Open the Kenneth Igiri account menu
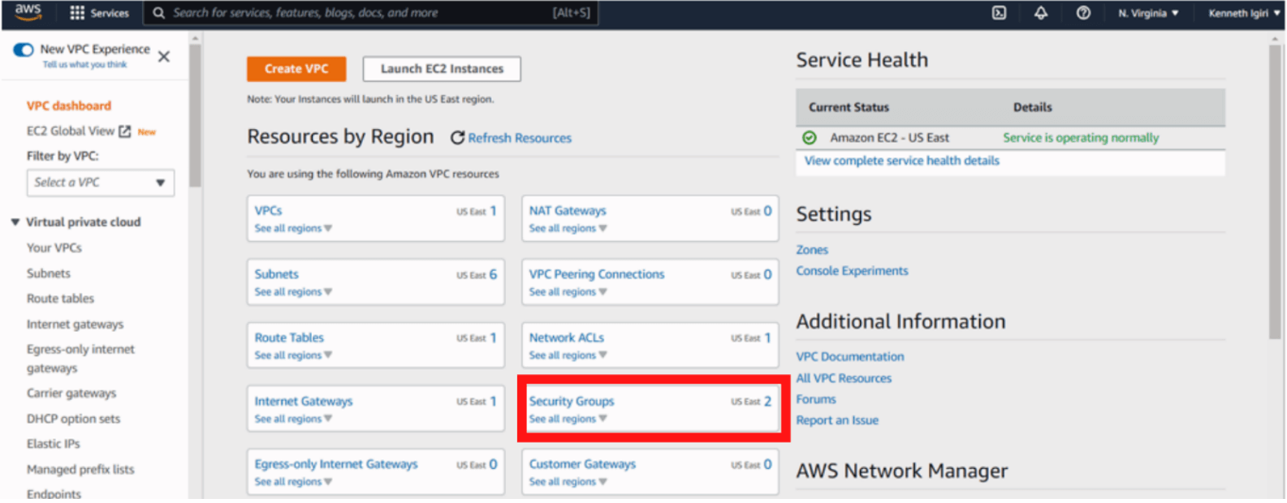This screenshot has height=503, width=1287. click(x=1242, y=13)
